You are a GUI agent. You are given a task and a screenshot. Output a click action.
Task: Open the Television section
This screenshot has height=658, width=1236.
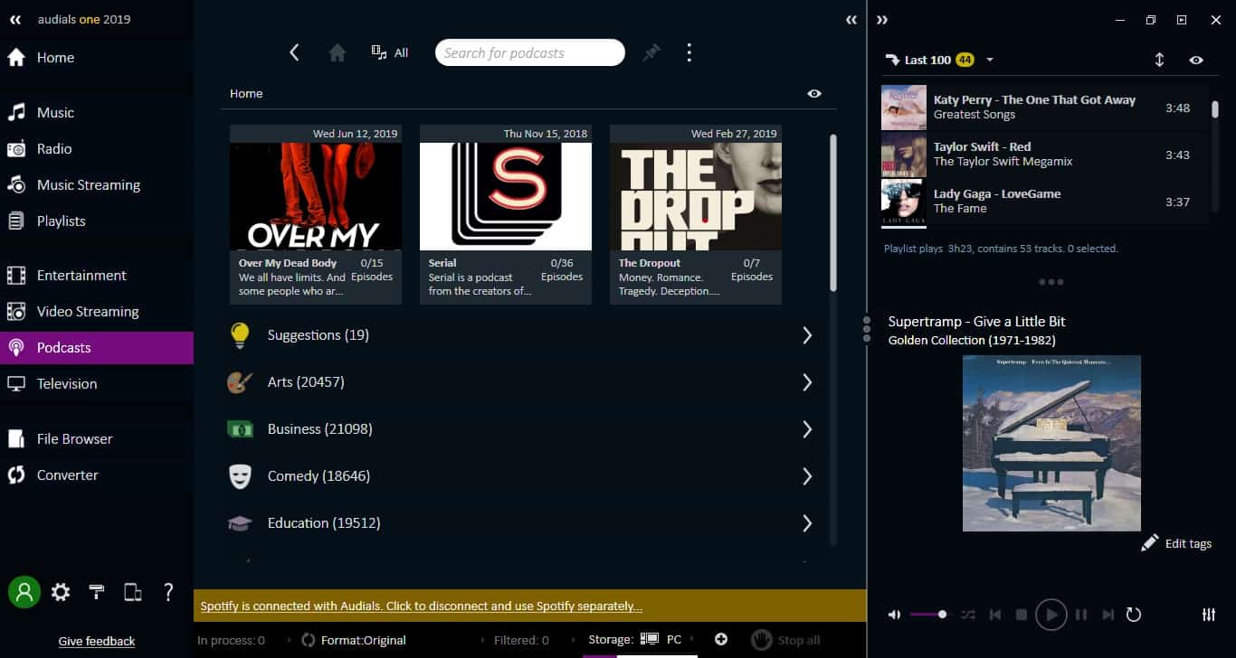[x=97, y=384]
